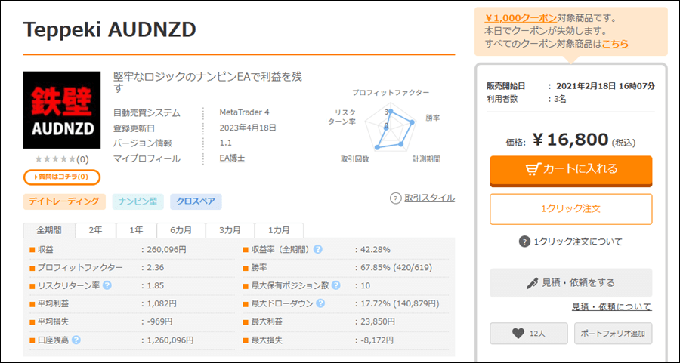Screen dimensions: 680x363
Task: Click the 最大利益 value 23,850円
Action: 378,321
